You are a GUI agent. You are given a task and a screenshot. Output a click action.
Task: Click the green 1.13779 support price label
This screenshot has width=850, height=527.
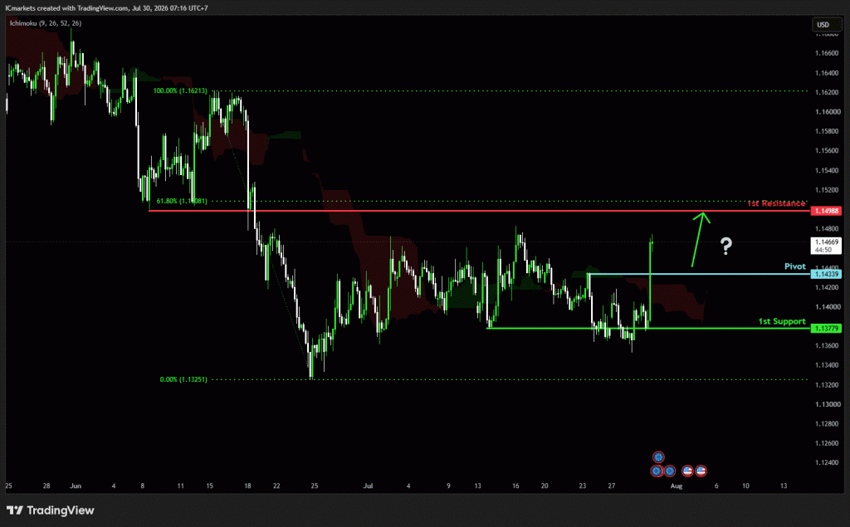(x=826, y=329)
